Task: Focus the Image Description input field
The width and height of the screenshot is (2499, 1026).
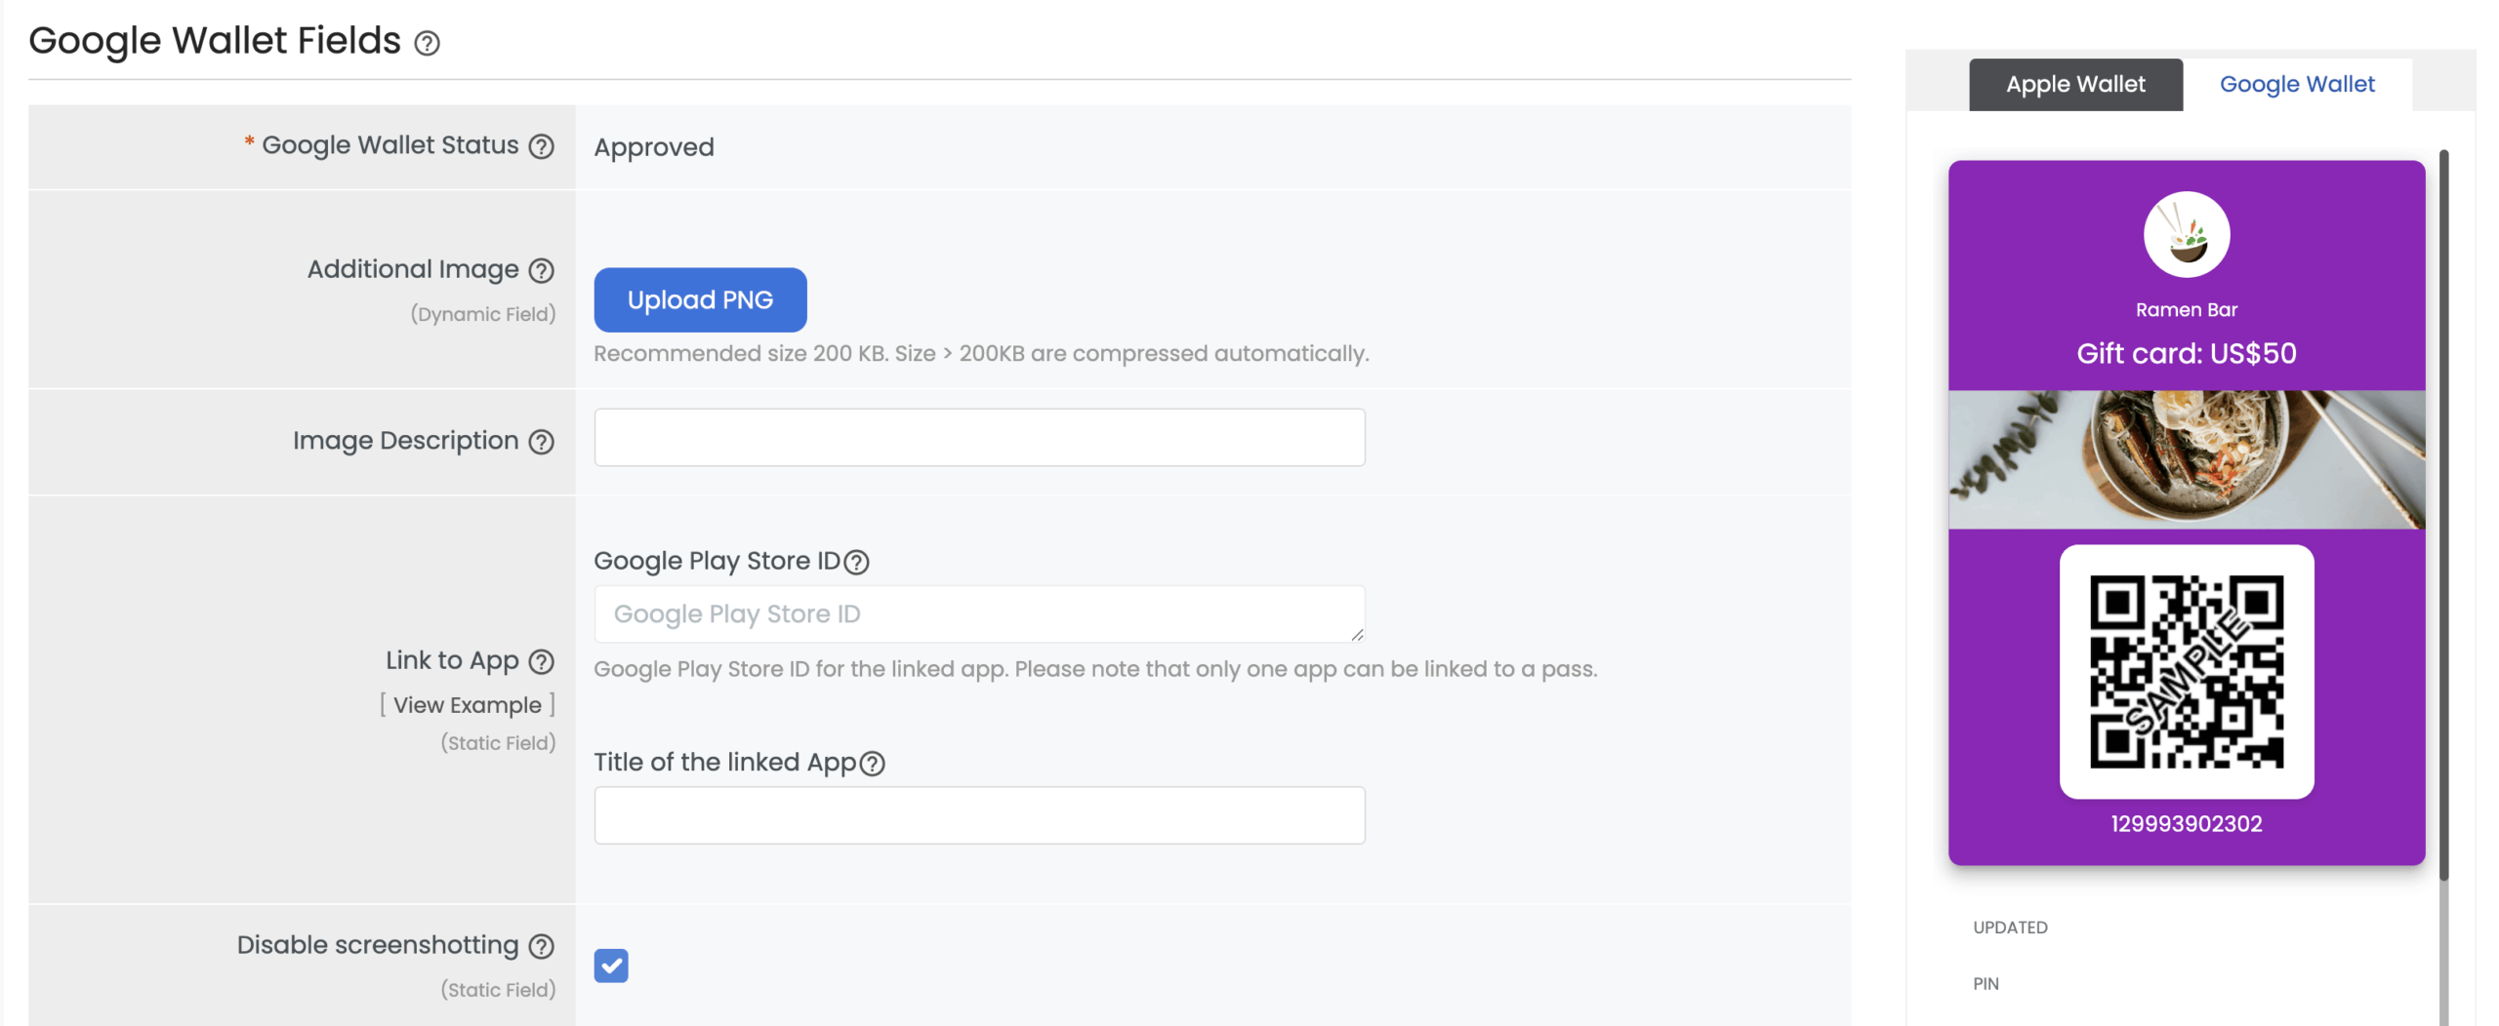Action: coord(978,437)
